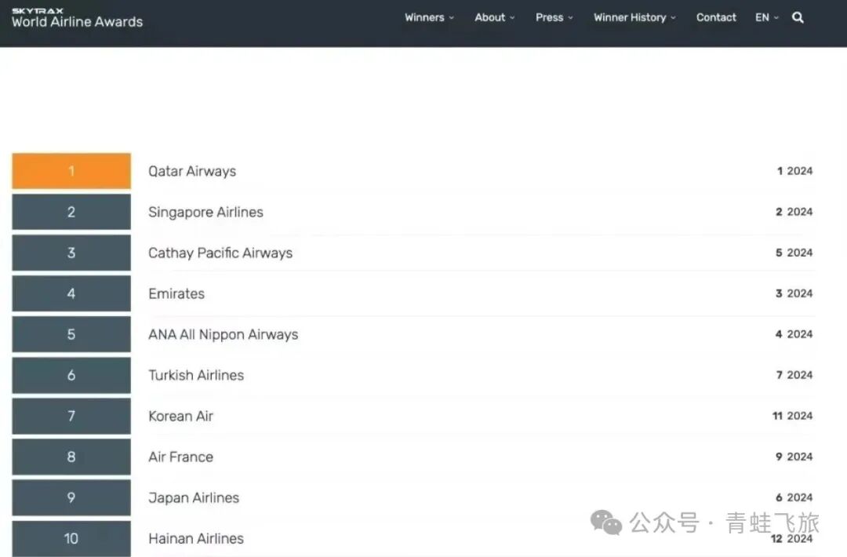Select the Hainan Airlines entry
Image resolution: width=847 pixels, height=557 pixels.
click(x=195, y=539)
